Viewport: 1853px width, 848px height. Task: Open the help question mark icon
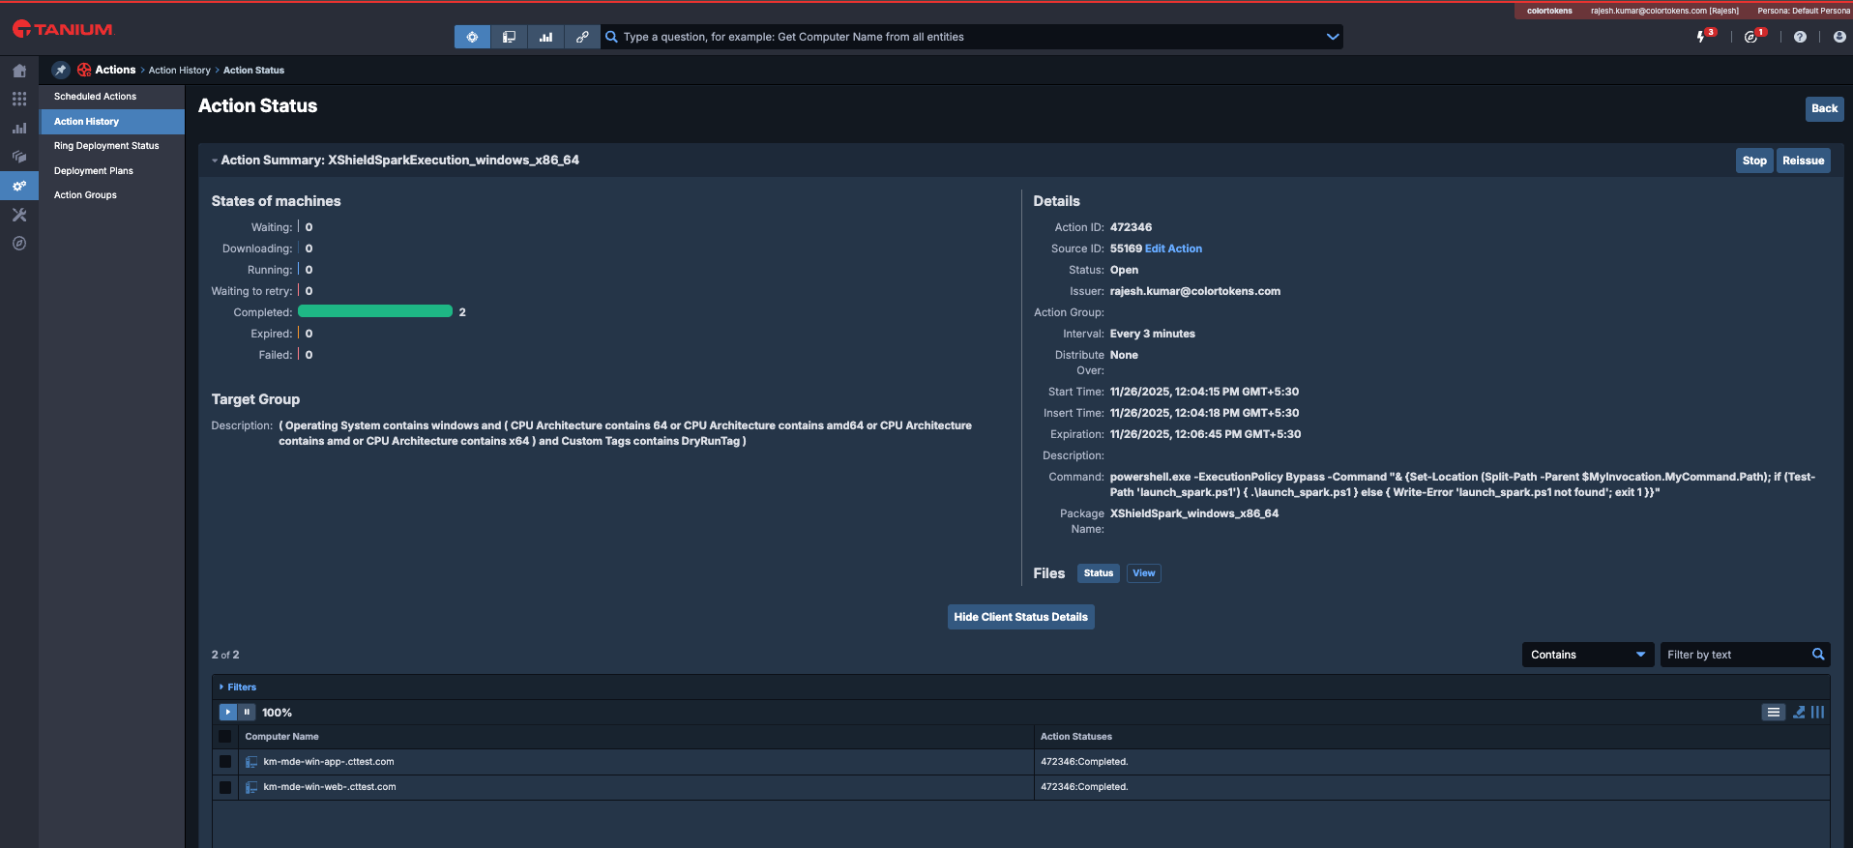coord(1800,37)
